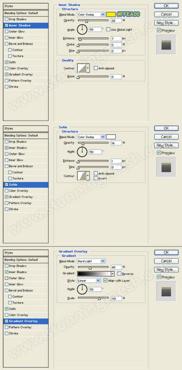Open the yellow Inner Shadow color swatch
The image size is (182, 370).
[x=111, y=15]
